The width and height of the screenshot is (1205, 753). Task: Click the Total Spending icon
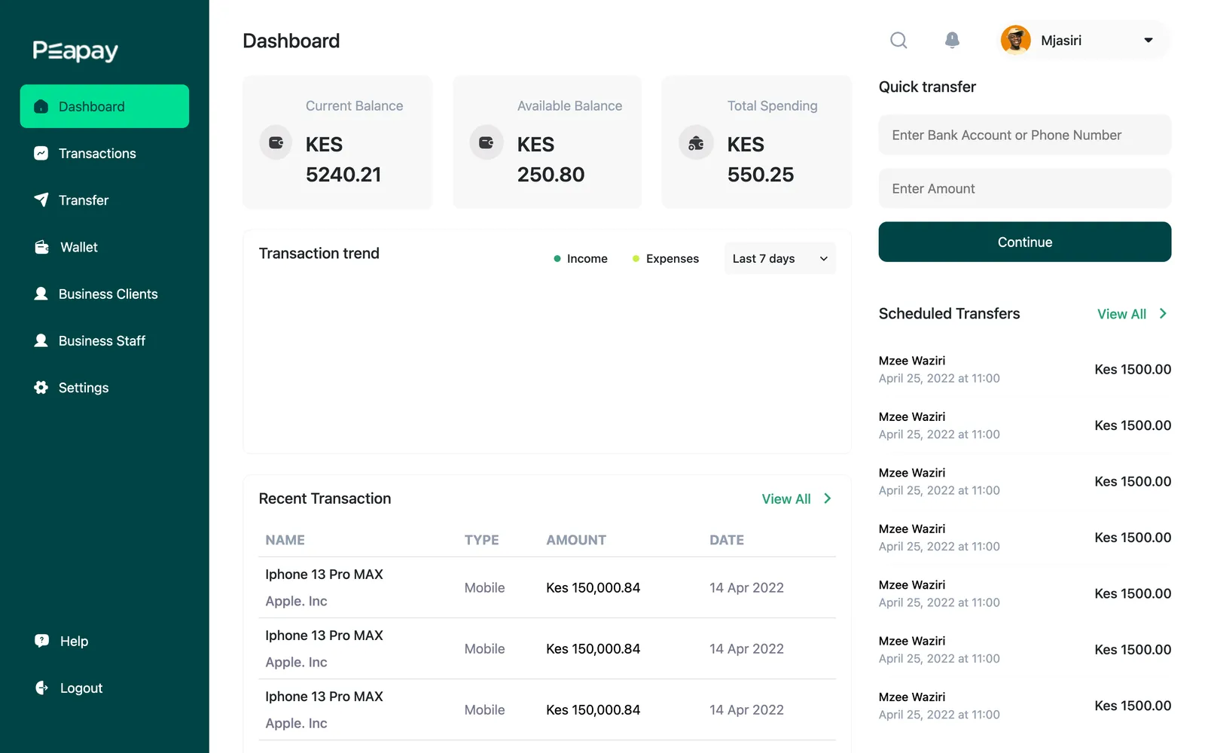click(x=696, y=142)
